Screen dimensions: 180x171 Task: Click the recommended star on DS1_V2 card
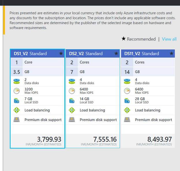pos(61,54)
